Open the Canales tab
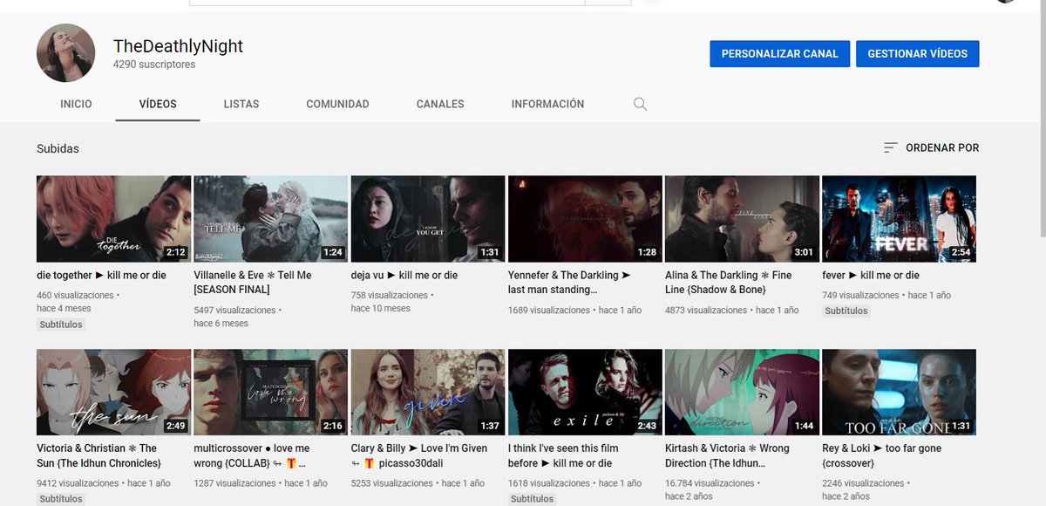This screenshot has height=506, width=1046. 440,104
